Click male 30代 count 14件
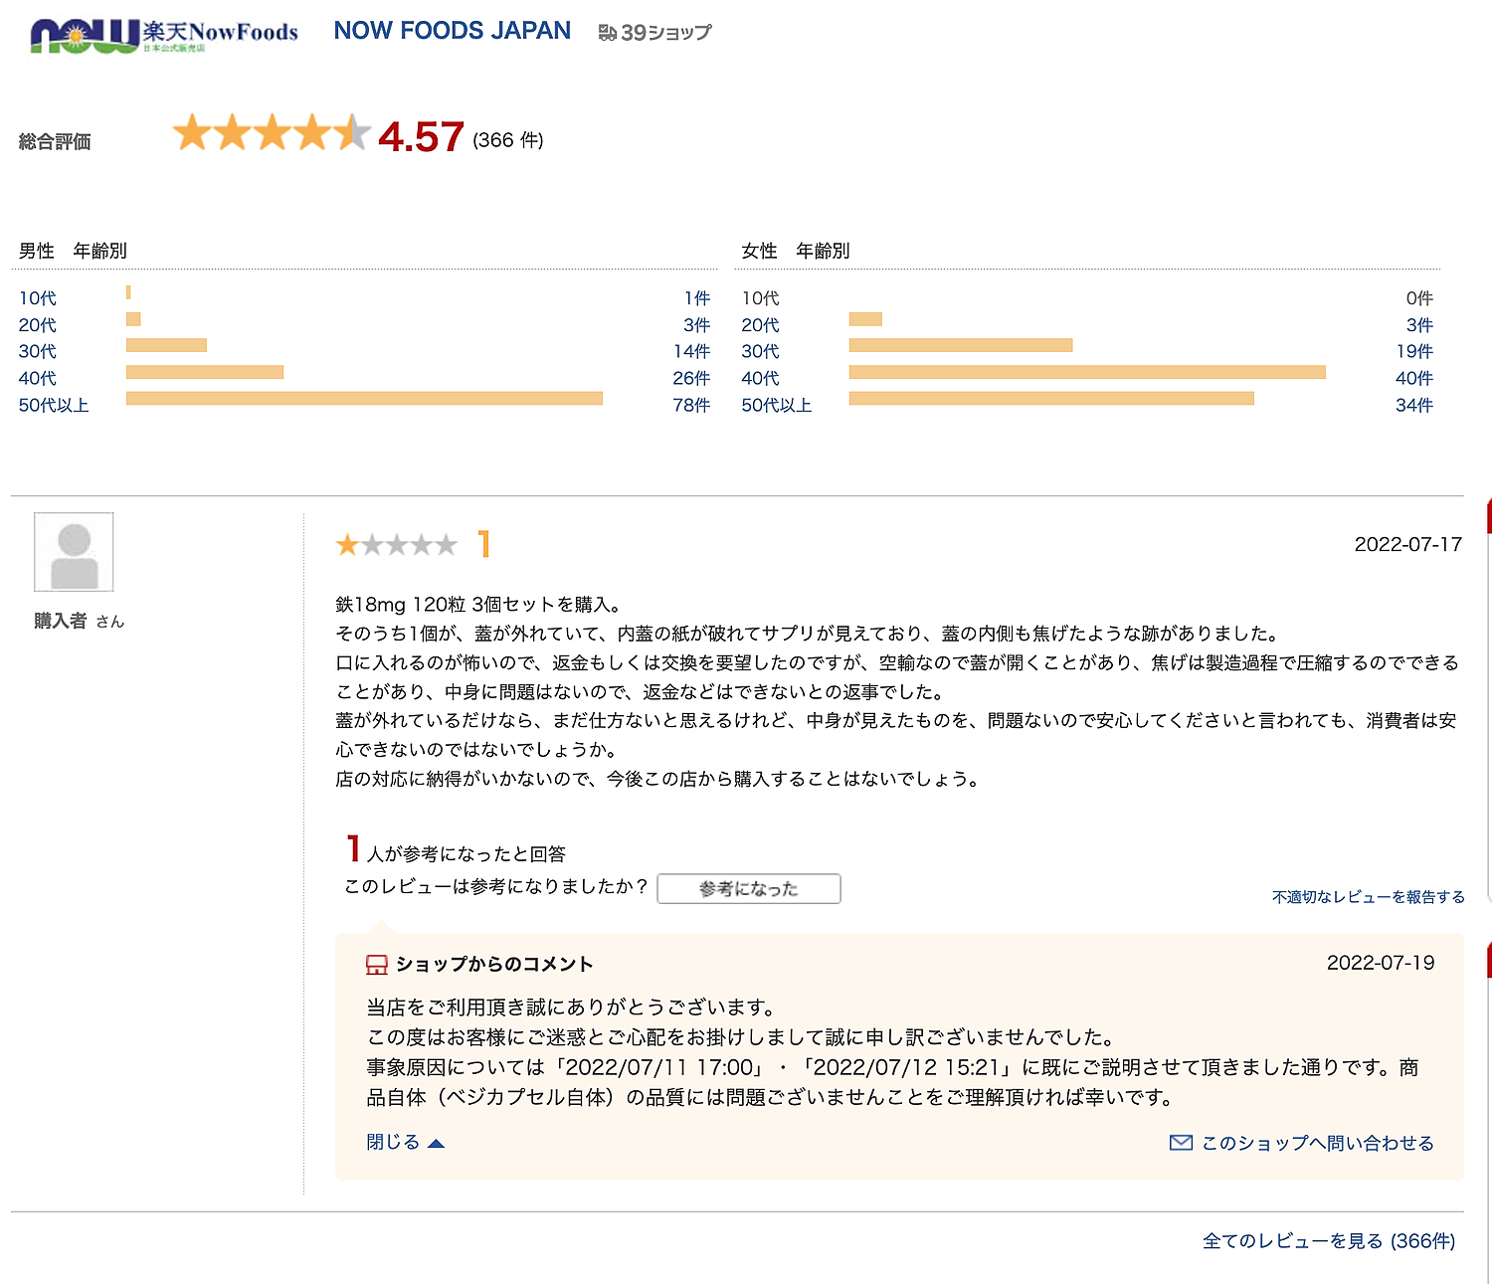Screen dimensions: 1492x1284 pos(691,351)
